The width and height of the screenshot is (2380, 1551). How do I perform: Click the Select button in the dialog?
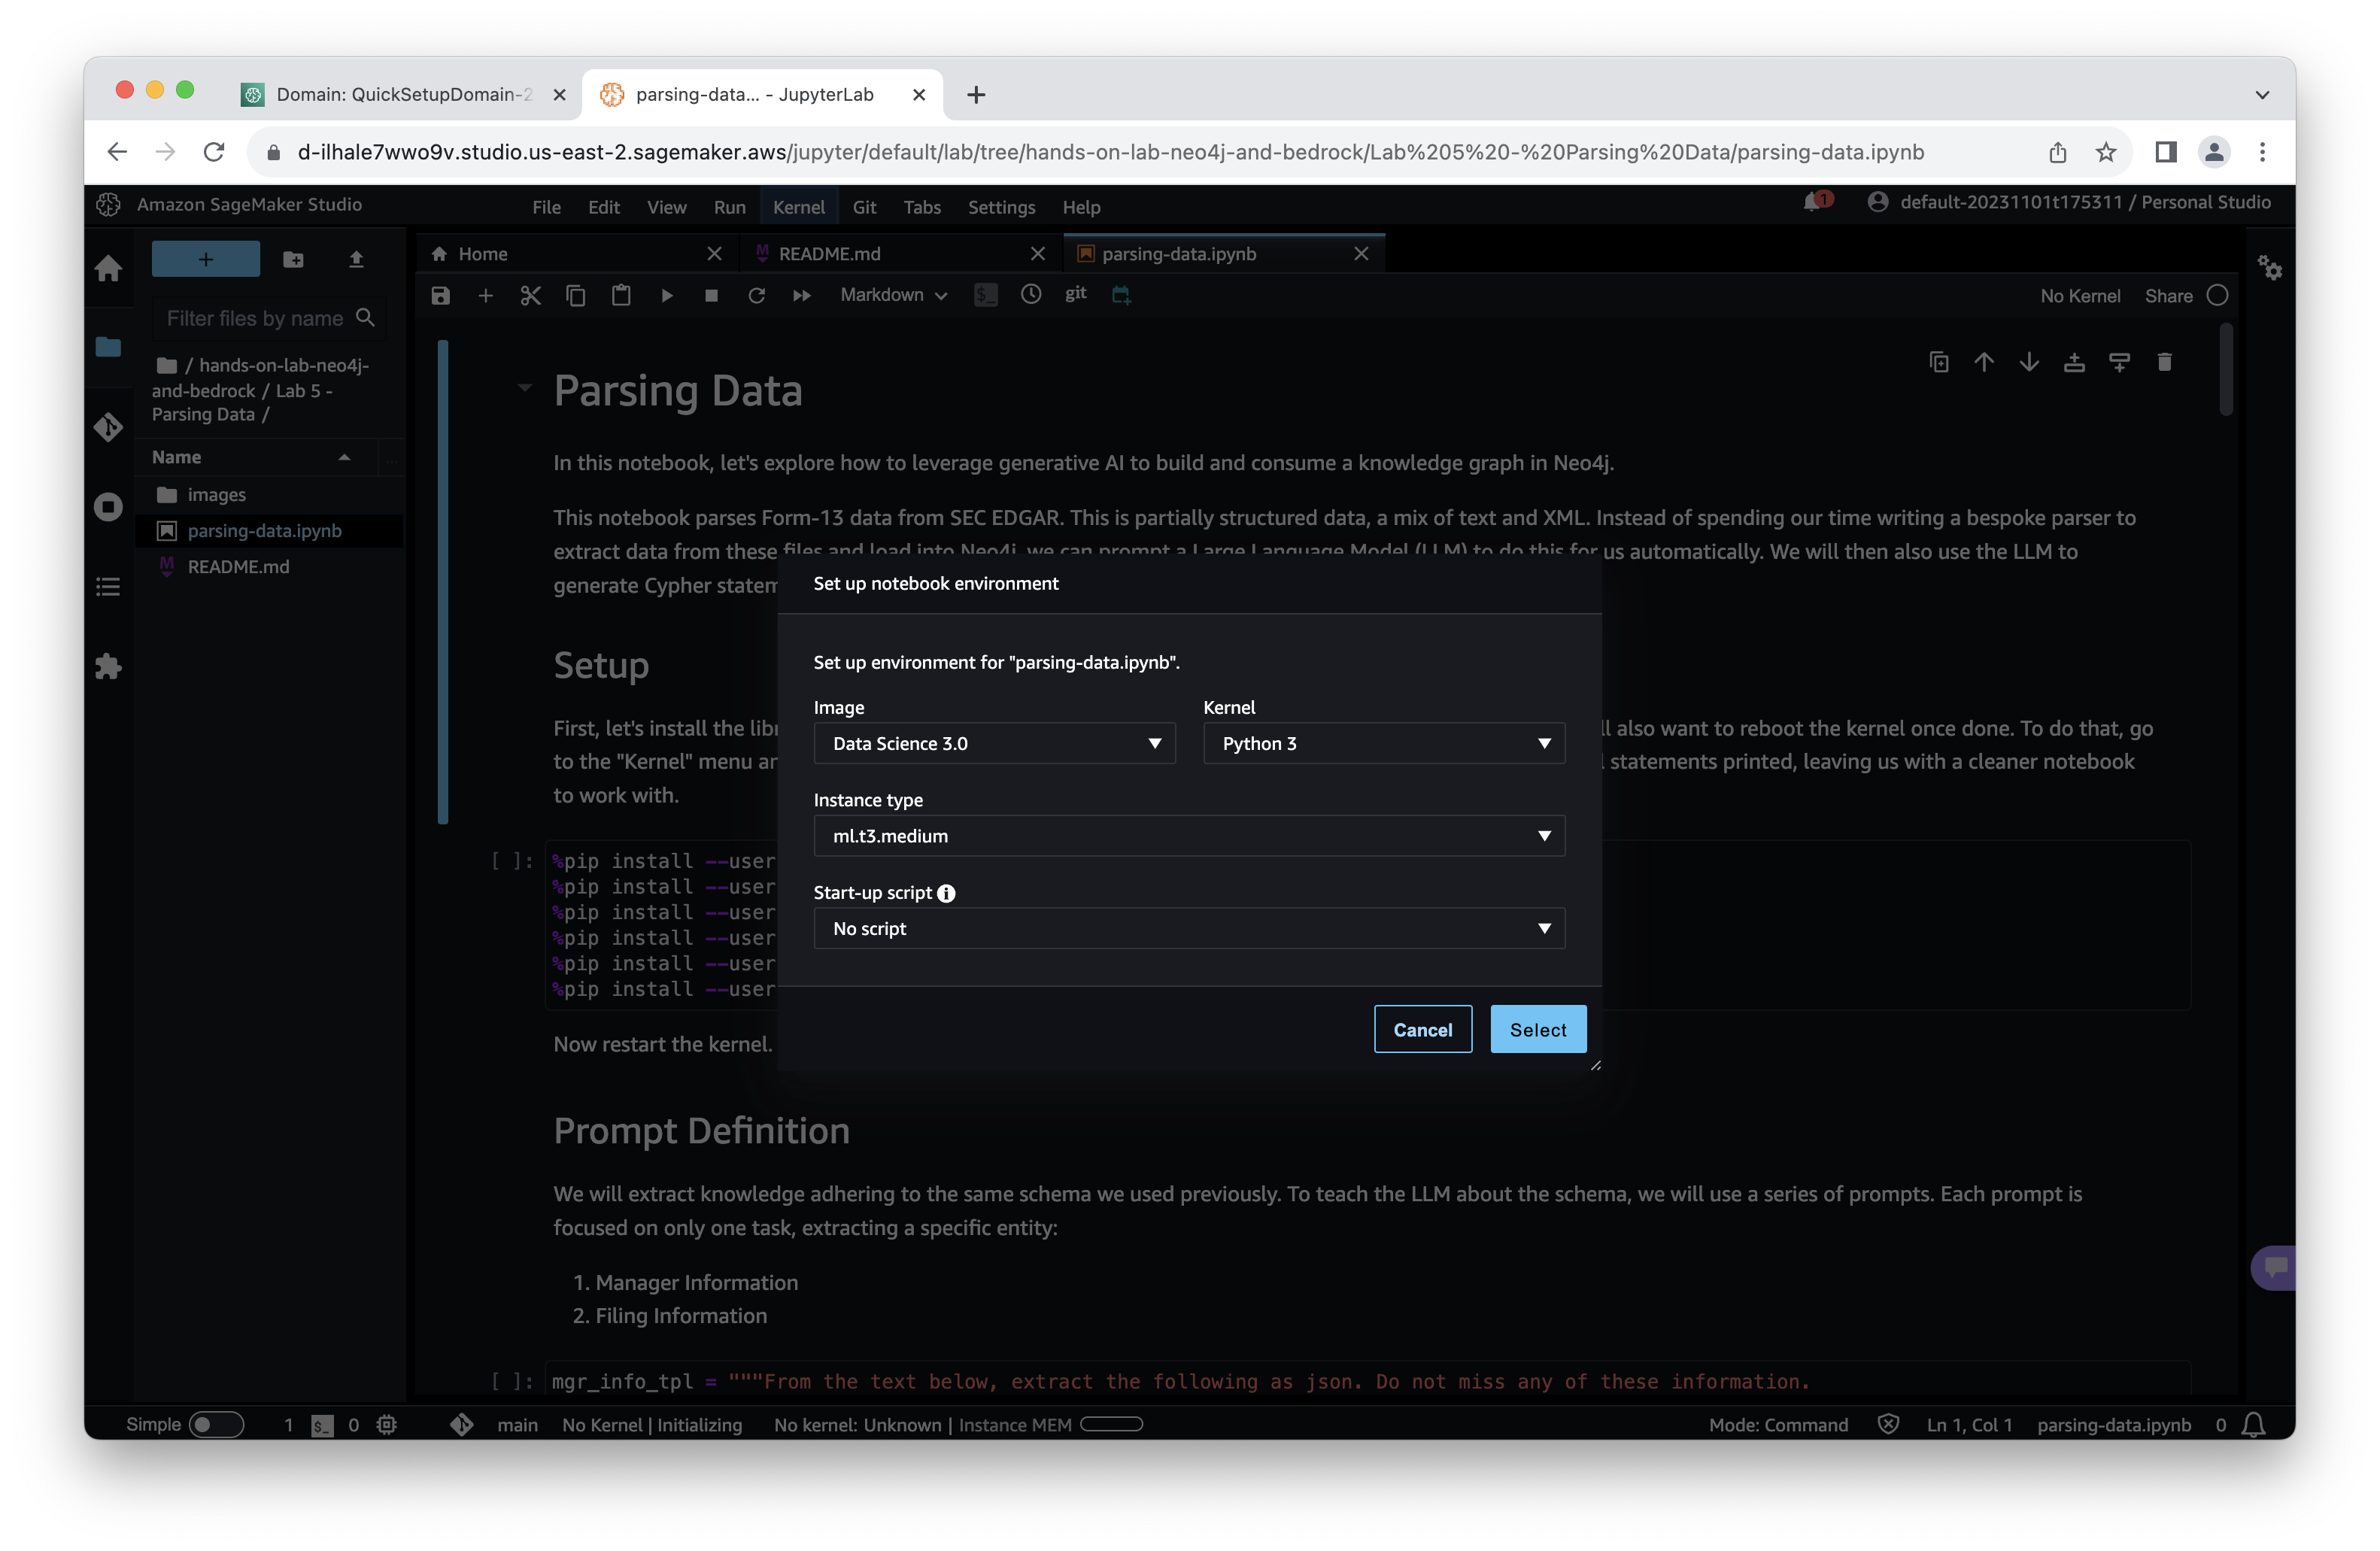(1538, 1029)
